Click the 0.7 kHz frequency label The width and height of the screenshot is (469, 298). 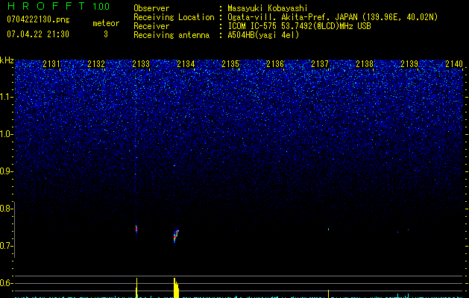6,246
